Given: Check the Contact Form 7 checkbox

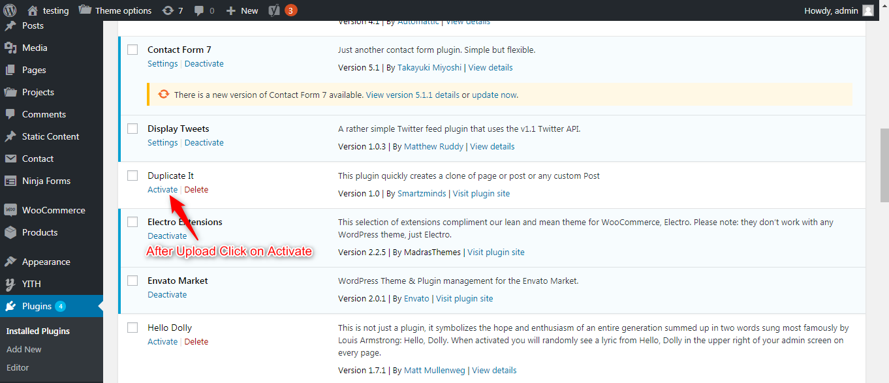Looking at the screenshot, I should 133,50.
